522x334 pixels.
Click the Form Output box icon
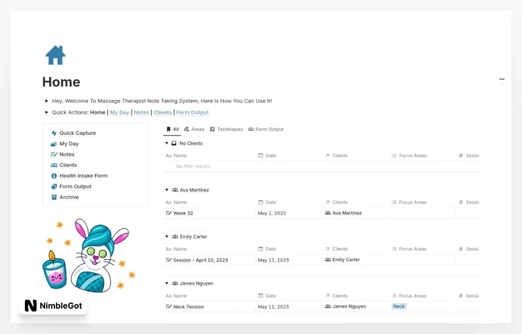click(x=54, y=187)
